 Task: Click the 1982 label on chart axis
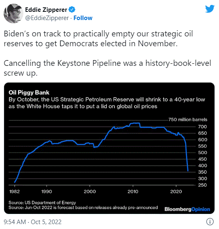[x=14, y=191]
